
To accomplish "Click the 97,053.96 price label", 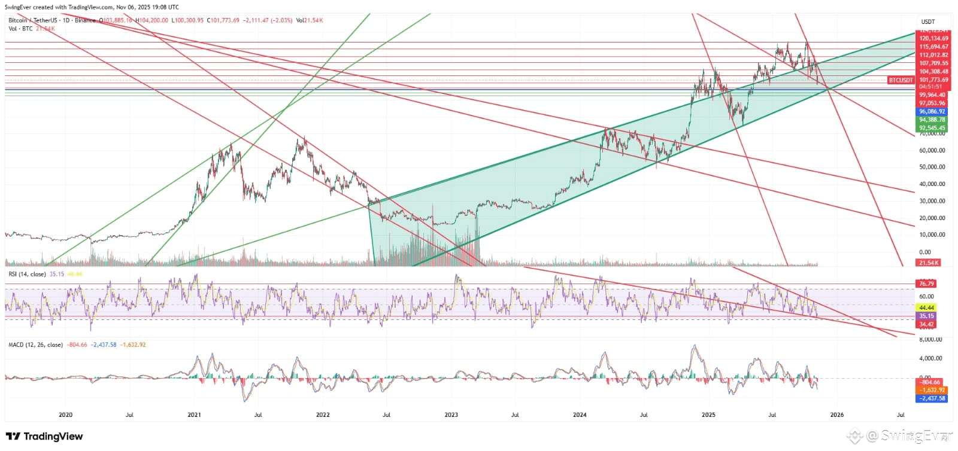I will (932, 103).
